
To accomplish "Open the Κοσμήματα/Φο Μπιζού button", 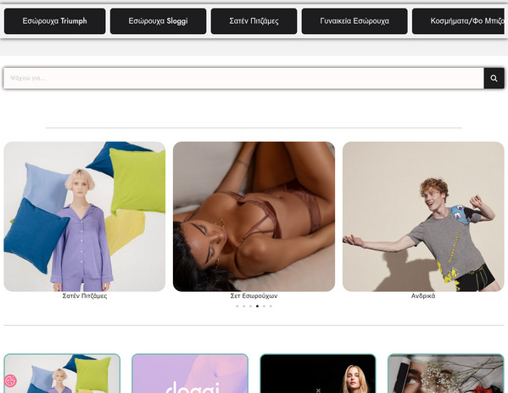I will coord(458,21).
